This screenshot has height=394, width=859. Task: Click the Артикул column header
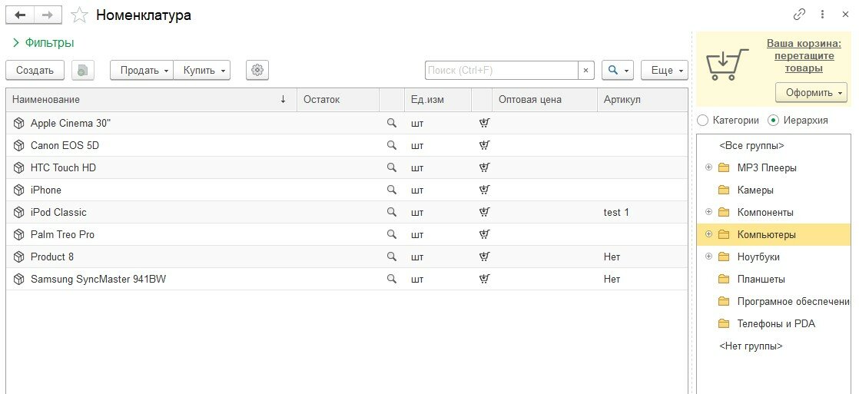click(x=642, y=100)
